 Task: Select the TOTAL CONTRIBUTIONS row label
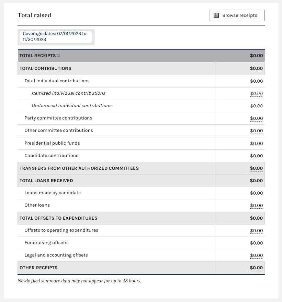(45, 69)
